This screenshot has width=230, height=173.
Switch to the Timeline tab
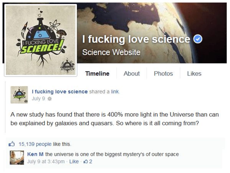pyautogui.click(x=97, y=73)
